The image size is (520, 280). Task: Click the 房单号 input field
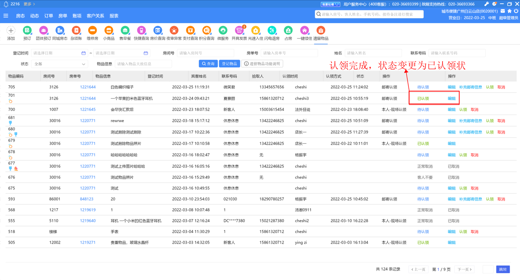289,53
